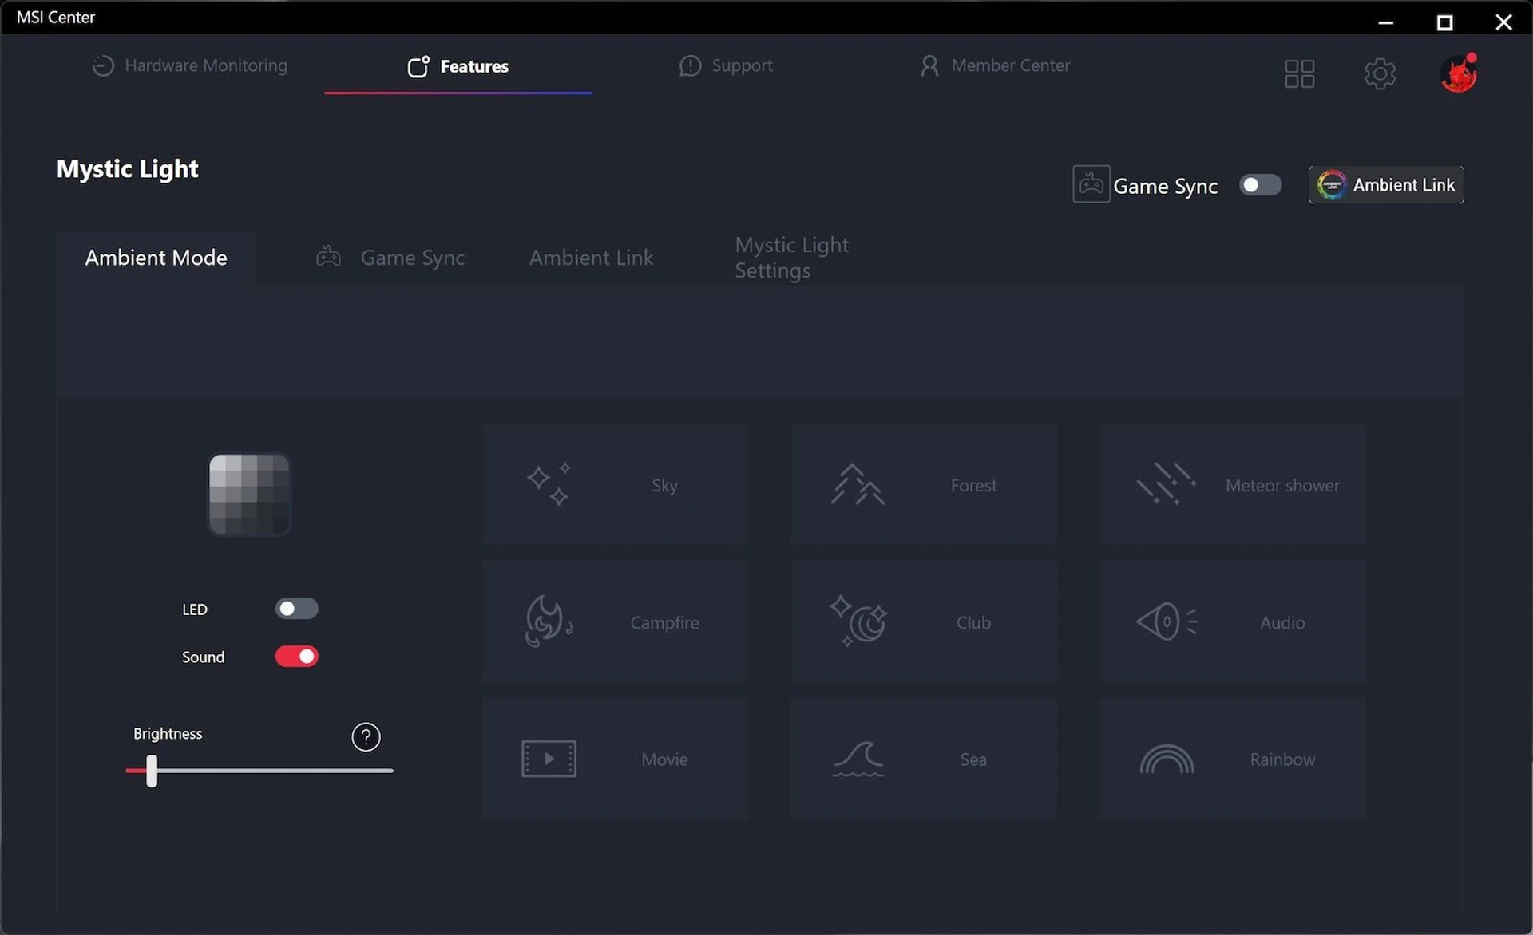Click the Rainbow arc icon
The height and width of the screenshot is (935, 1533).
(x=1167, y=759)
